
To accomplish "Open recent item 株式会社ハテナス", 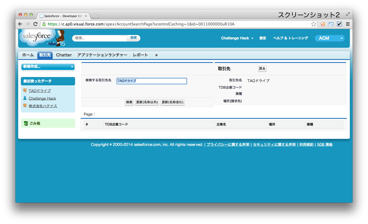I will 43,106.
